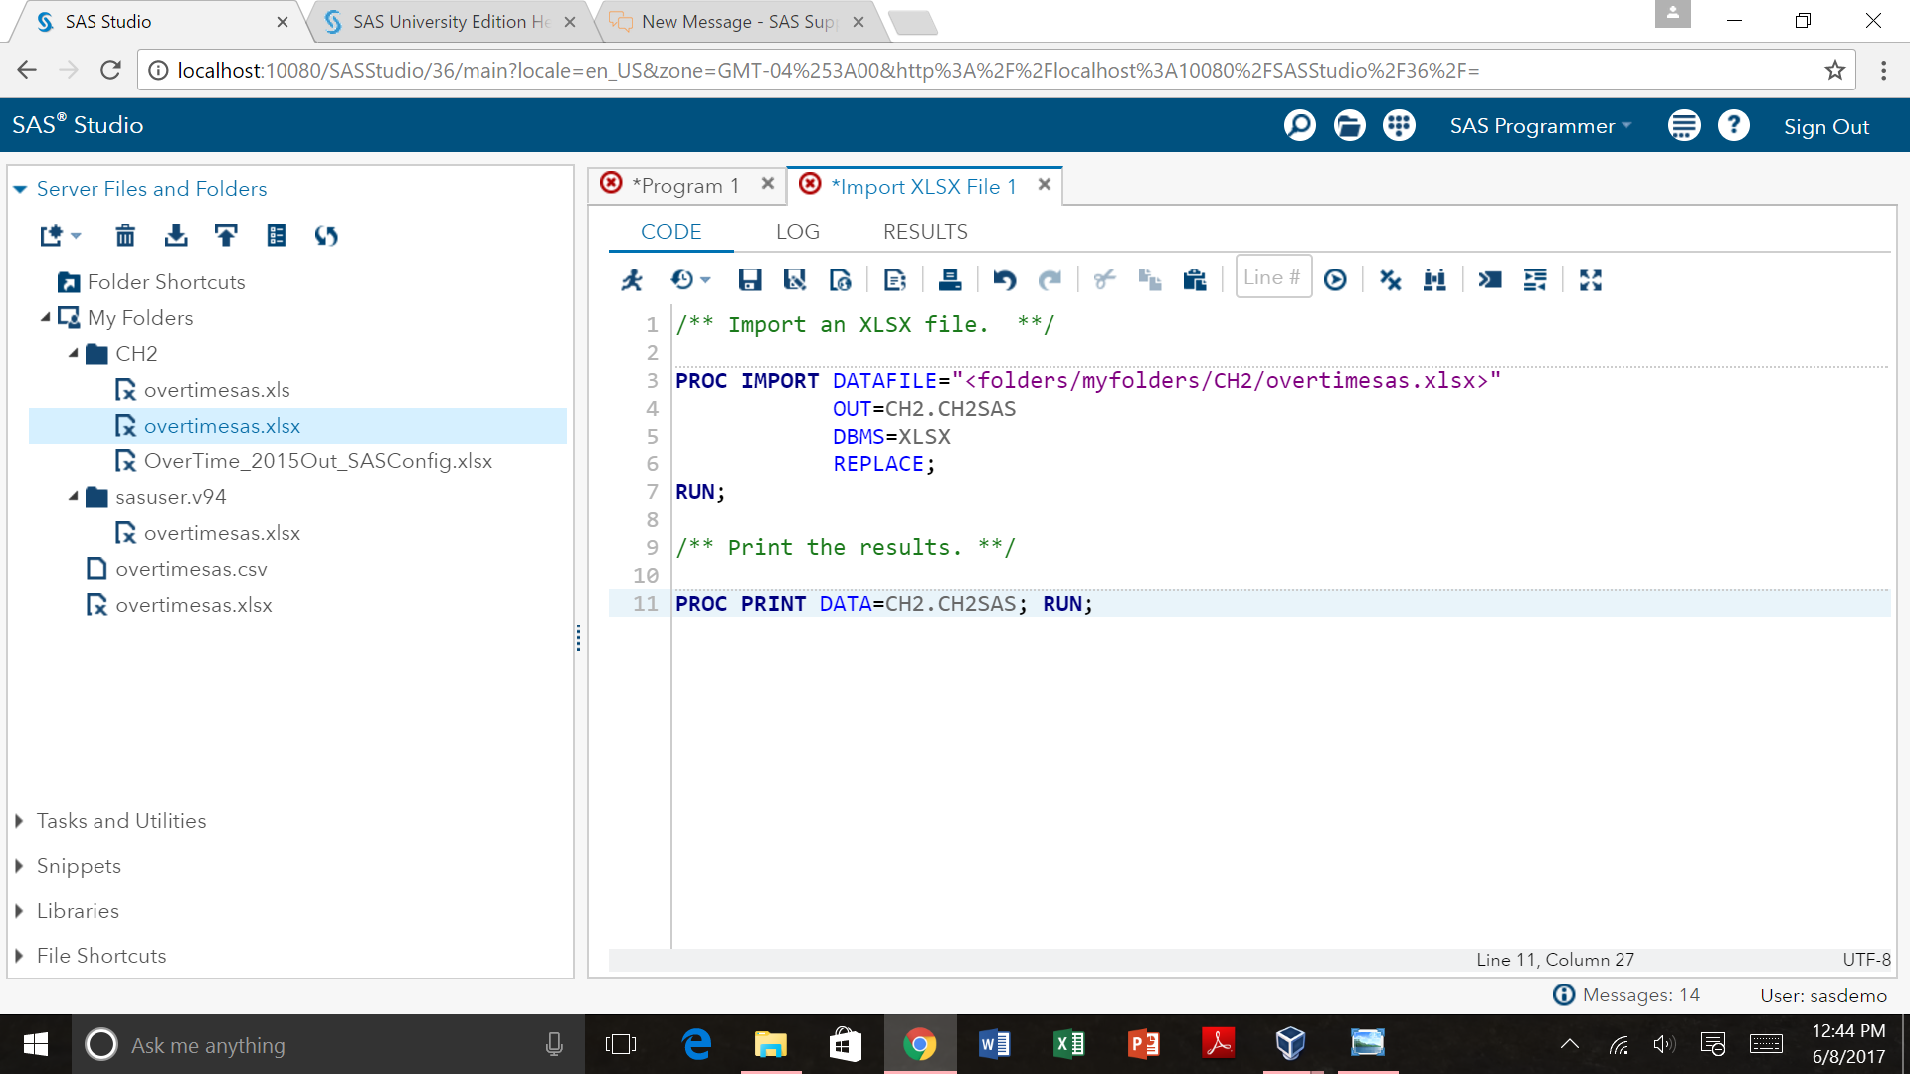Screen dimensions: 1910x1074
Task: Switch to the *Program 1 tab
Action: coord(685,186)
